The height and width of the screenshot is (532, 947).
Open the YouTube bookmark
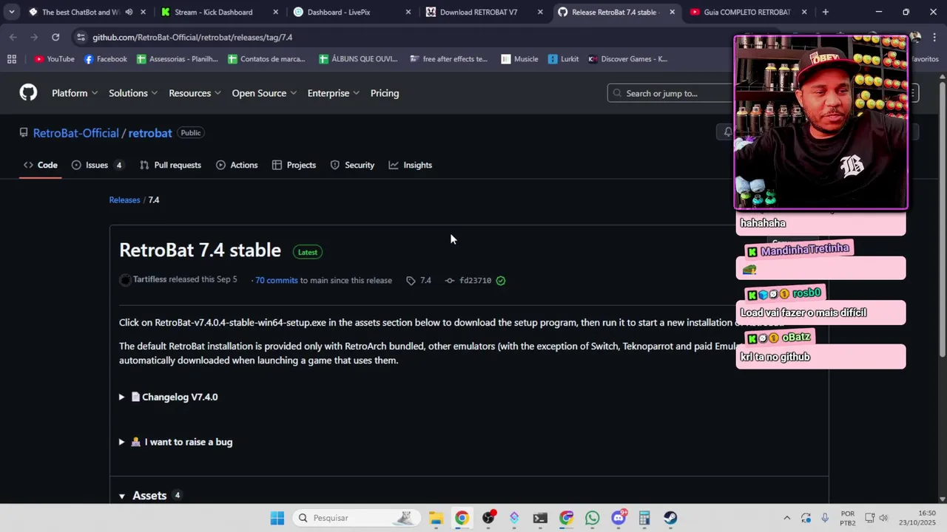click(54, 59)
